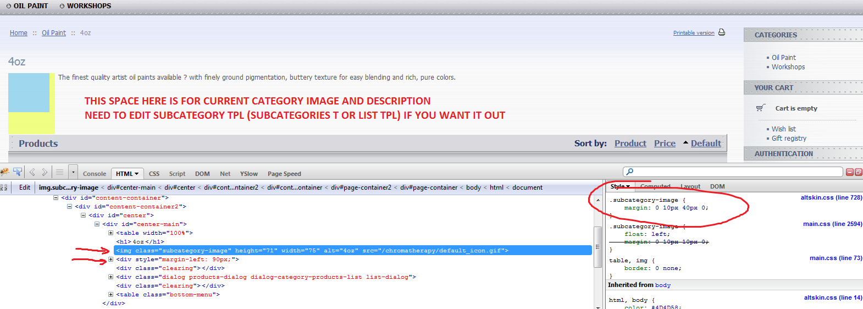The width and height of the screenshot is (863, 309).
Task: Open the Gift registry link
Action: [789, 139]
